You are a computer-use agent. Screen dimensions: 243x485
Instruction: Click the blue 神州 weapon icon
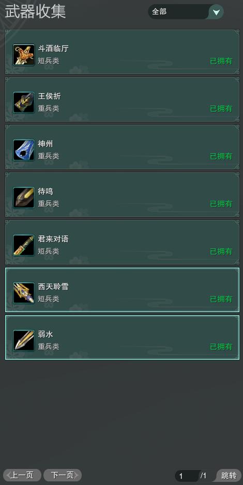24,150
